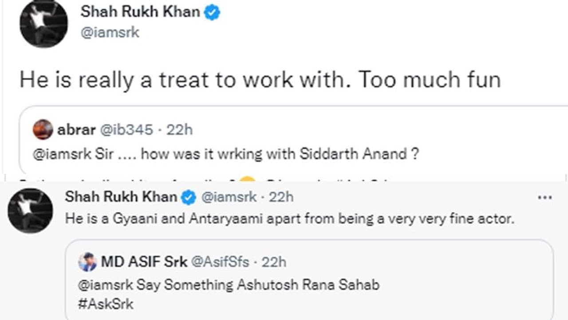The width and height of the screenshot is (568, 320).
Task: Click the verified badge in the top tweet header
Action: (212, 13)
